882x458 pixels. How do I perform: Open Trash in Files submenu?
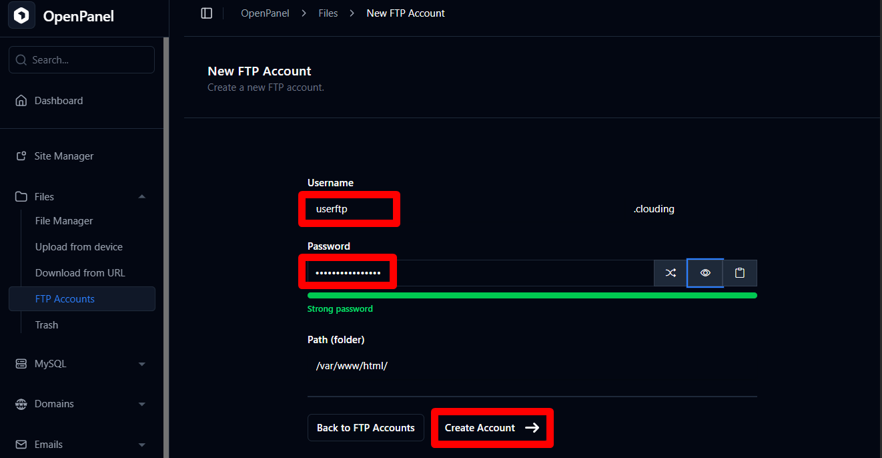[x=47, y=325]
